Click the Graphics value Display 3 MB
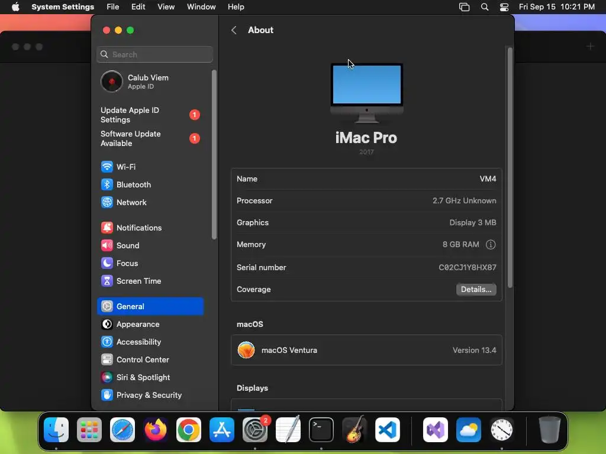The width and height of the screenshot is (606, 454). 473,223
